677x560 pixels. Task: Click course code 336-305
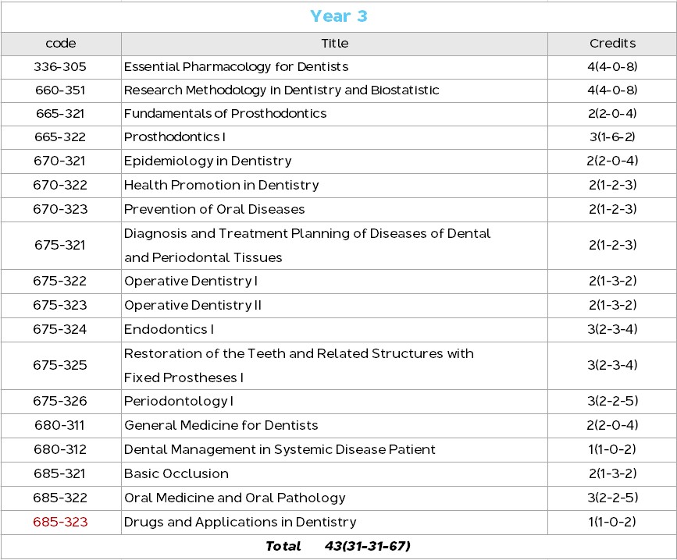tap(61, 67)
